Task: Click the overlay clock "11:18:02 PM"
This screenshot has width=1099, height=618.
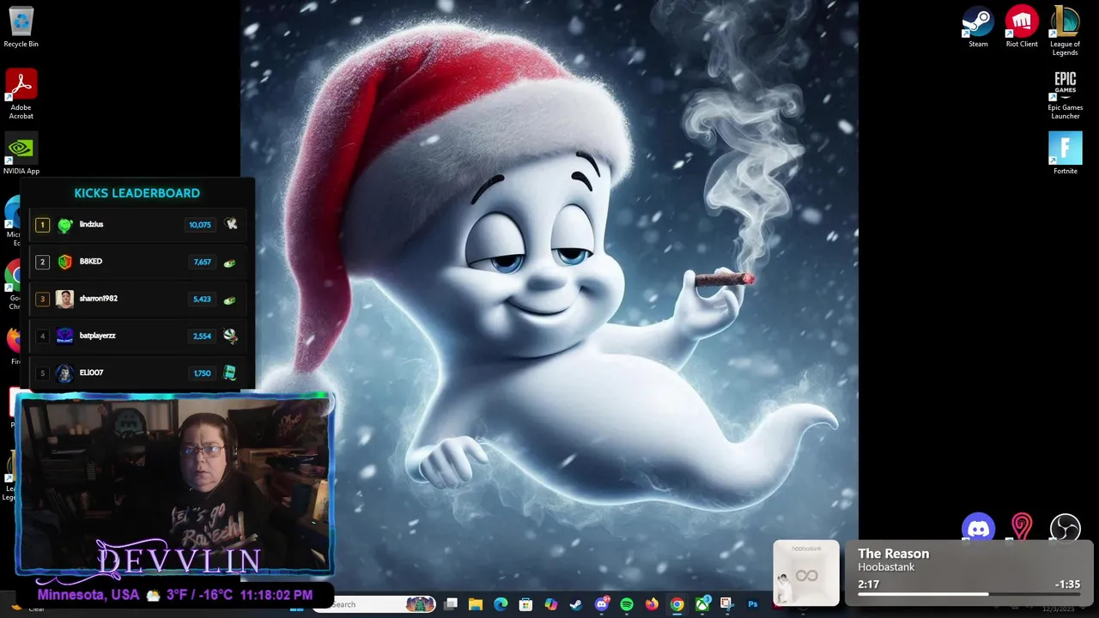Action: click(276, 595)
